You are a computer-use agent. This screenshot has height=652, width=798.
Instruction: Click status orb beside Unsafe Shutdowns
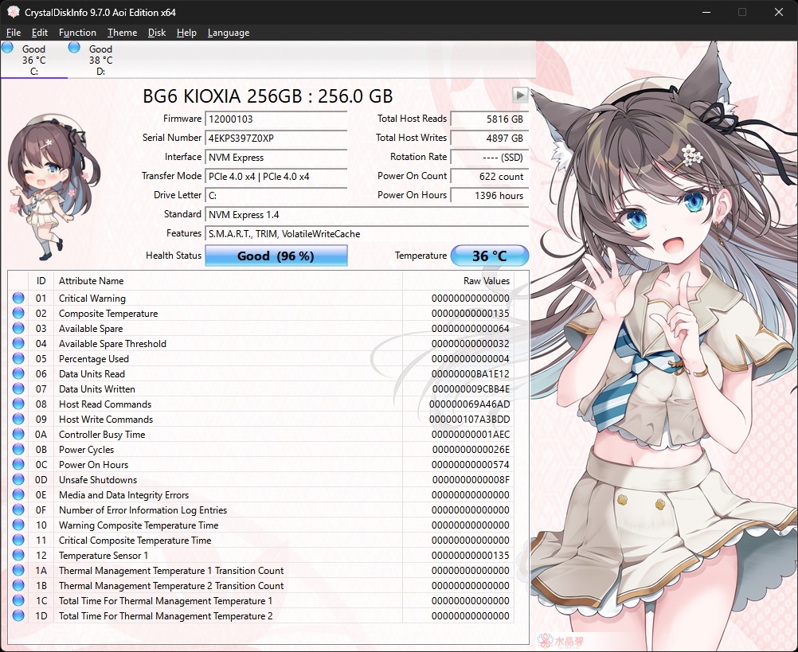[x=18, y=480]
